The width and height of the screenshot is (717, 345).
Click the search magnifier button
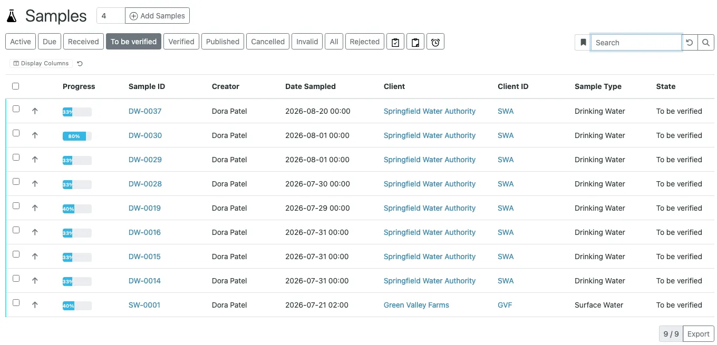(706, 43)
